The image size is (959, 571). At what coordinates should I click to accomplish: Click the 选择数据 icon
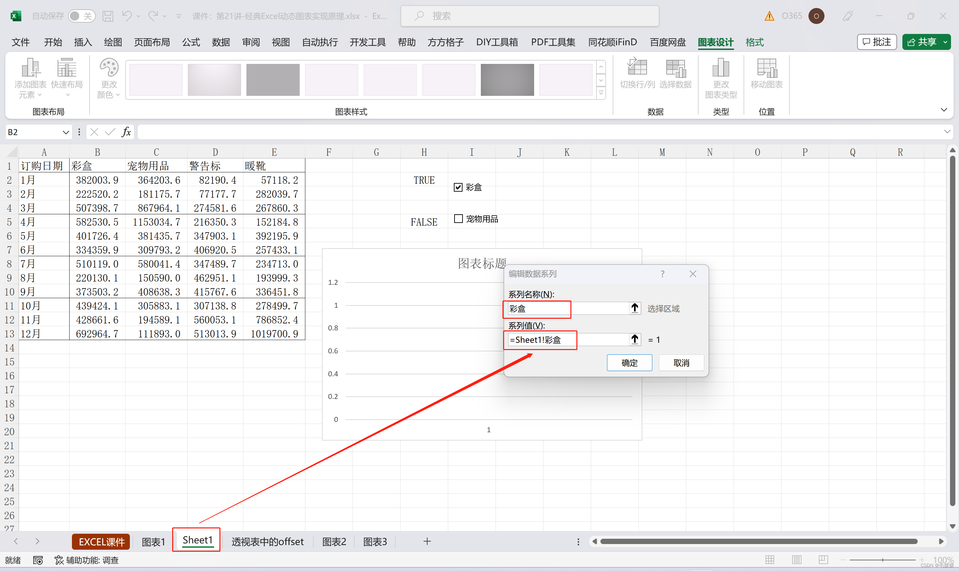676,74
